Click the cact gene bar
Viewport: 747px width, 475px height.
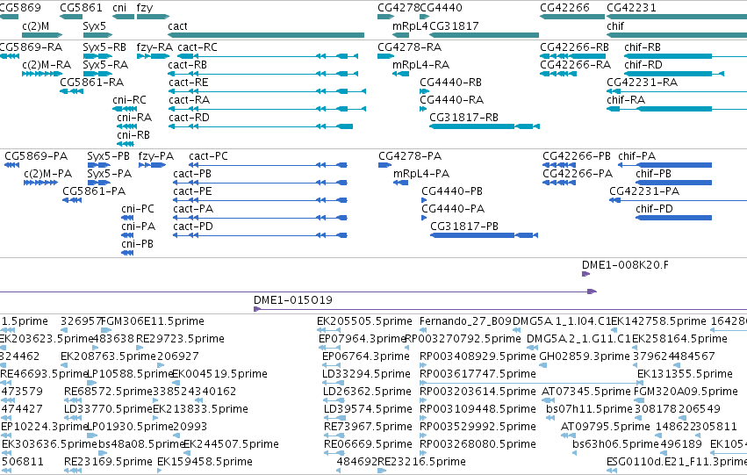[266, 35]
